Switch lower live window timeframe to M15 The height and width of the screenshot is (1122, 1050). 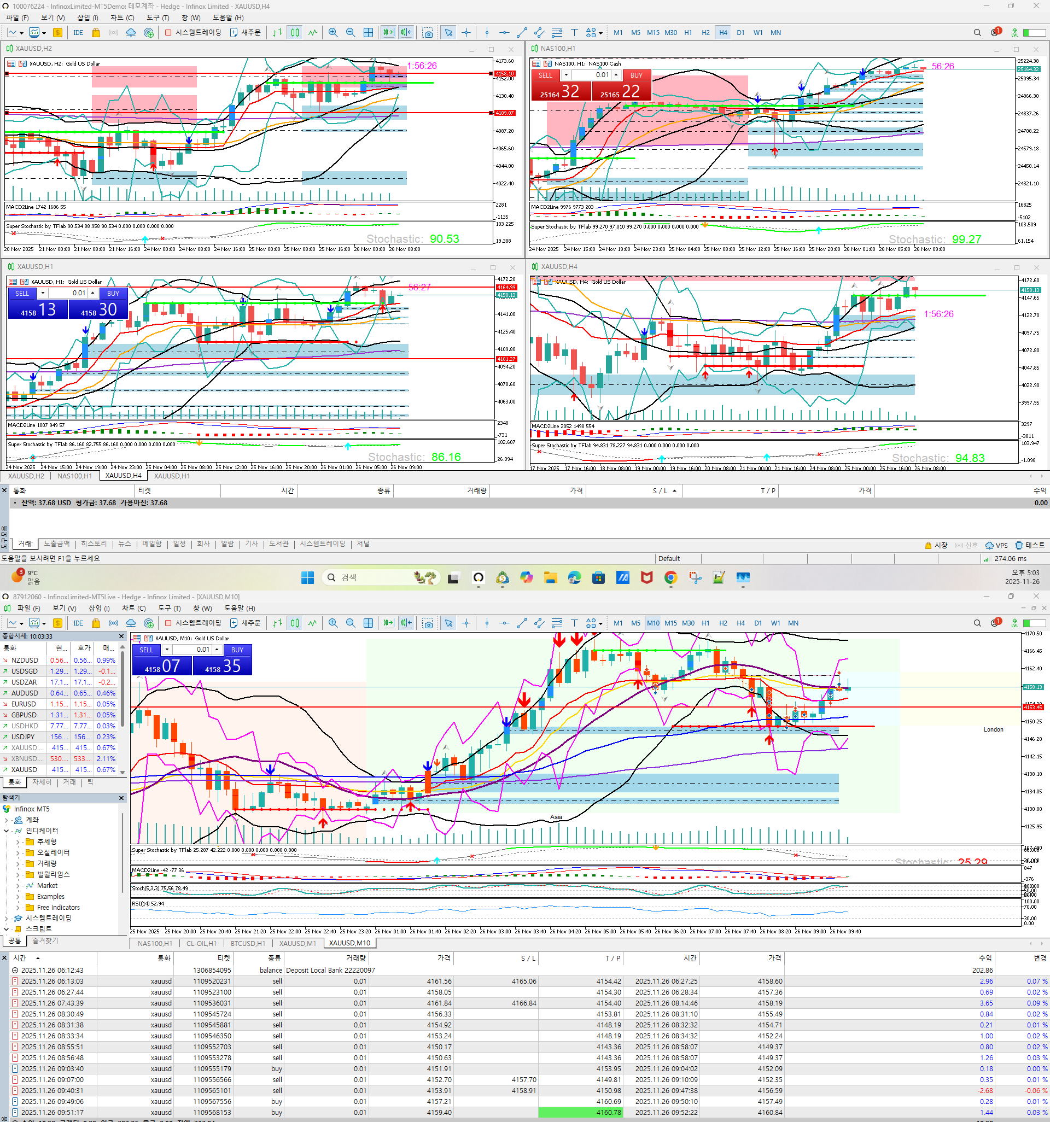point(670,623)
